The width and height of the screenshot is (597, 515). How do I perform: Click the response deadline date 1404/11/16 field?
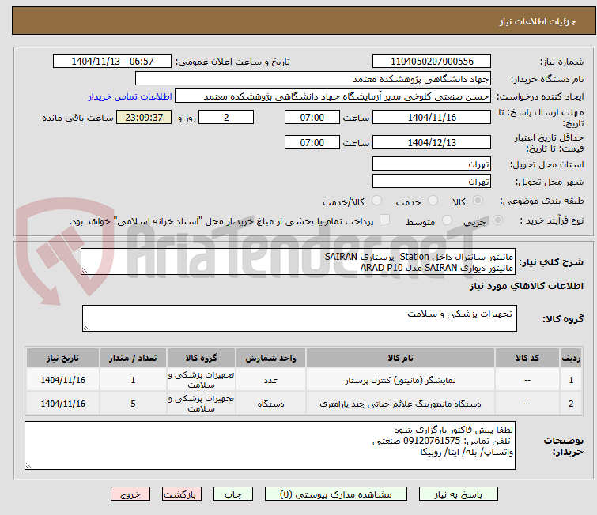click(432, 117)
